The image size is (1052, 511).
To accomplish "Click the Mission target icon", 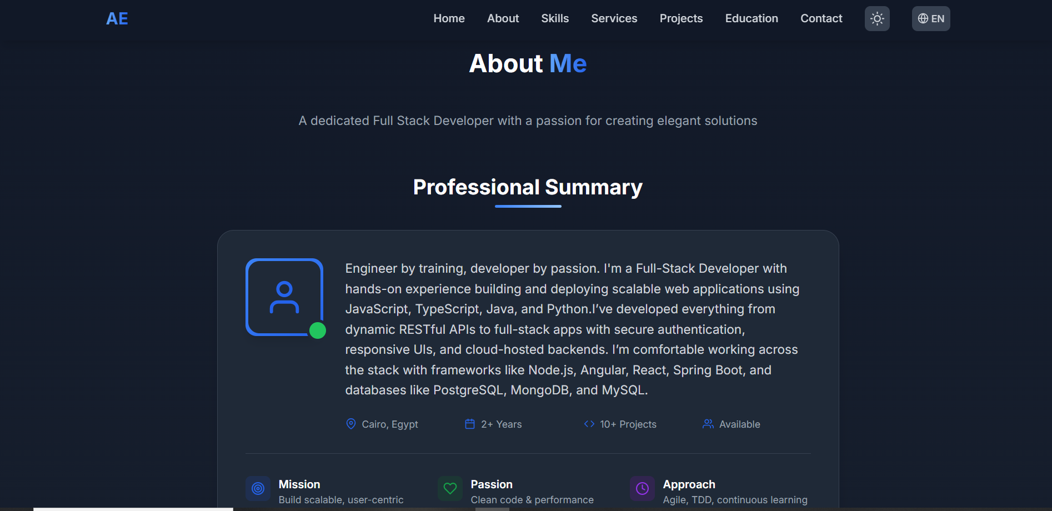I will point(258,488).
